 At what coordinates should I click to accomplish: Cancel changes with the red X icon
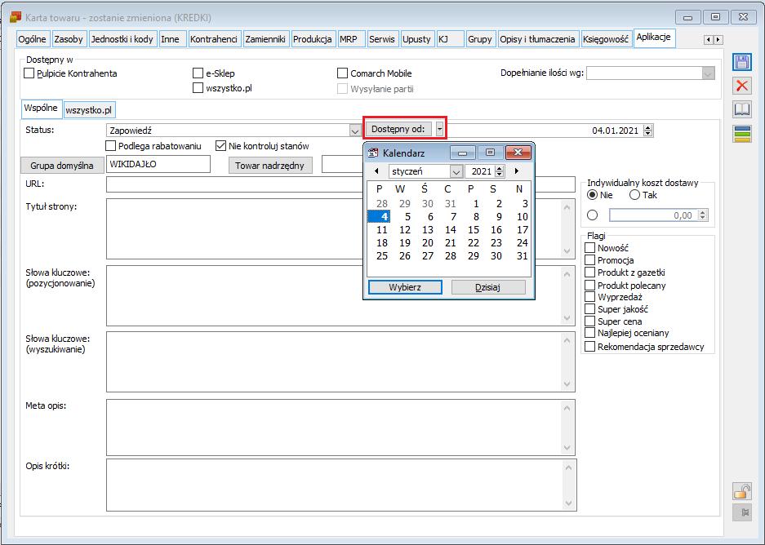(741, 86)
